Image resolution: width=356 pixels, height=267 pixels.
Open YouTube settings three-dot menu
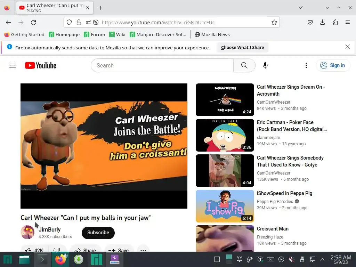click(306, 65)
